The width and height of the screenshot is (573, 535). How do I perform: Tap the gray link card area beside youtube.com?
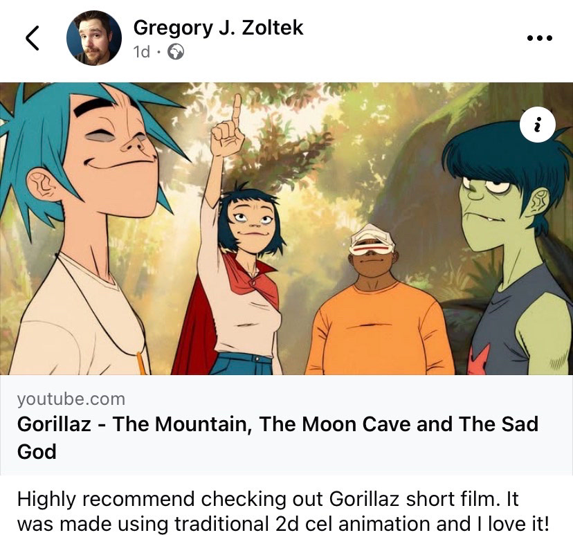346,399
